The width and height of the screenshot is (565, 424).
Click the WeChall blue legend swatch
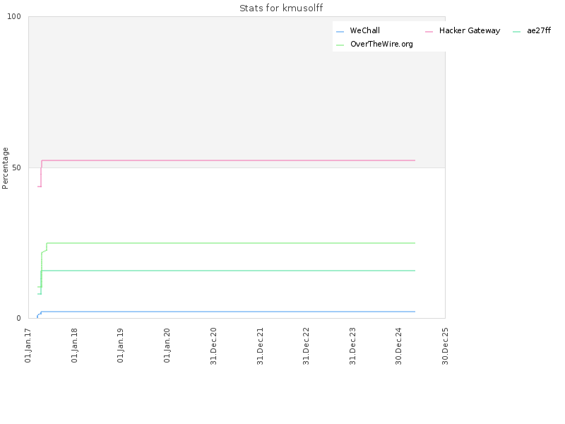pos(340,32)
